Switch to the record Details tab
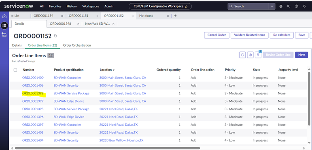The image size is (312, 150). [x=17, y=45]
